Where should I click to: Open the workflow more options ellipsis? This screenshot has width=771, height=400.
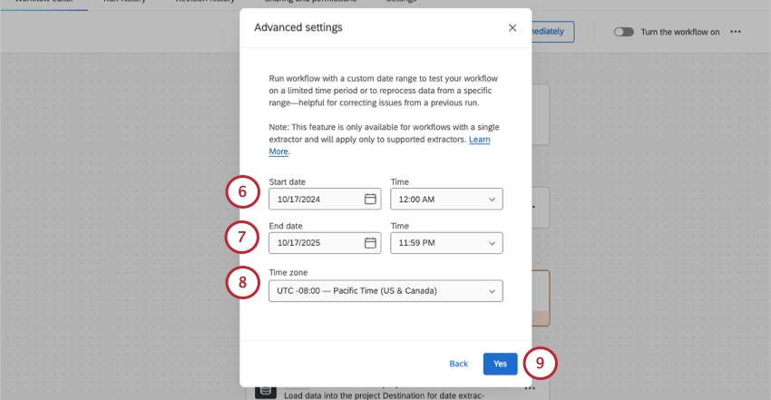(736, 32)
